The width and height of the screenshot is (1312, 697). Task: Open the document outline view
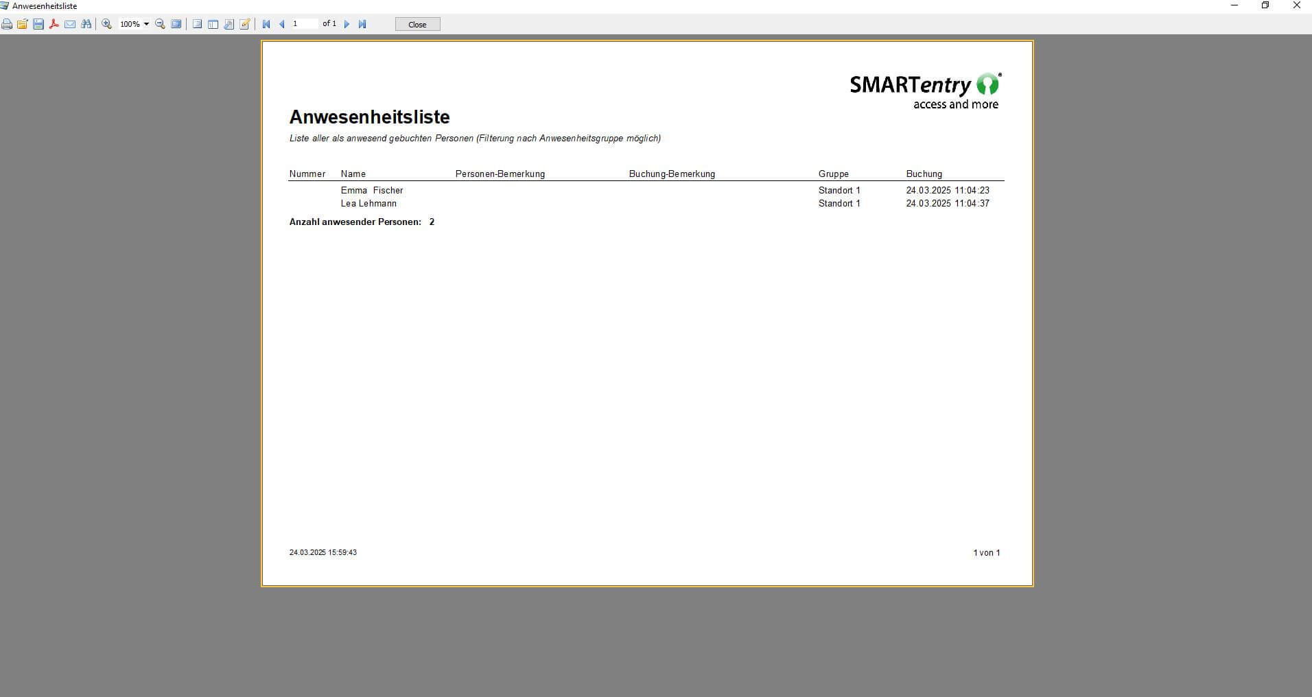(x=196, y=23)
